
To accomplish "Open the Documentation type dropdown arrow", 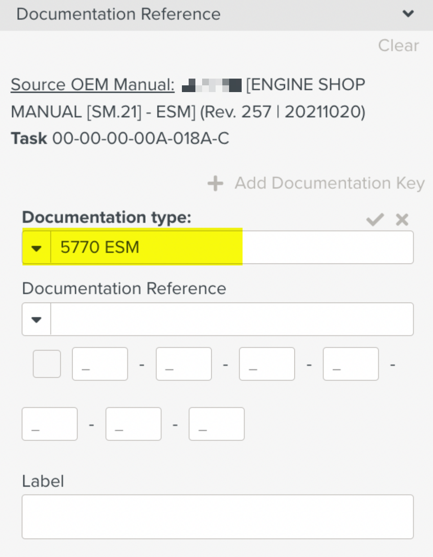I will click(x=36, y=247).
